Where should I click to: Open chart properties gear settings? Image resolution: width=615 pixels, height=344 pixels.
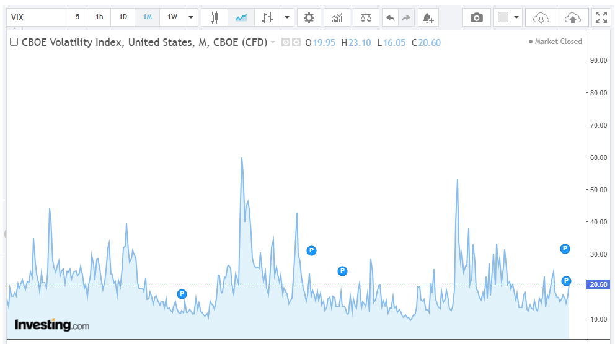pyautogui.click(x=309, y=17)
